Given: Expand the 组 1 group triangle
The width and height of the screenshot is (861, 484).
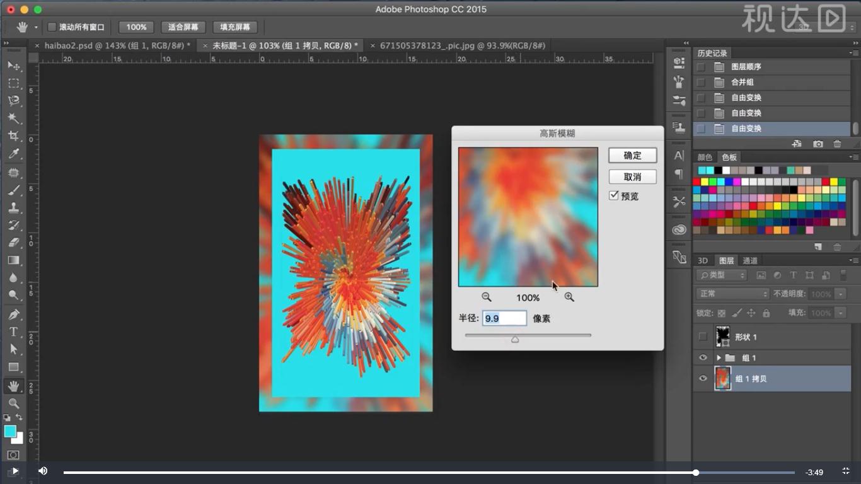Looking at the screenshot, I should pyautogui.click(x=719, y=358).
